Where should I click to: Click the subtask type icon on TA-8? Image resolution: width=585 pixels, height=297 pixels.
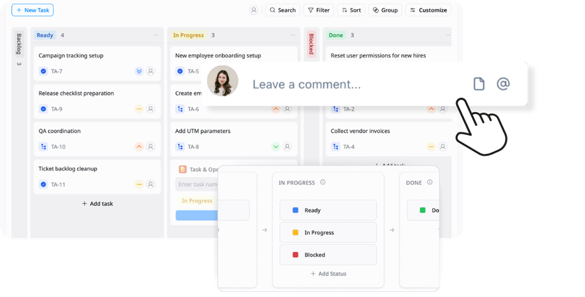[x=180, y=147]
